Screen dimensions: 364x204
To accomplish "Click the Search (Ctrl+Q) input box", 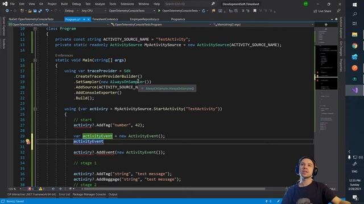I will 187,4.
